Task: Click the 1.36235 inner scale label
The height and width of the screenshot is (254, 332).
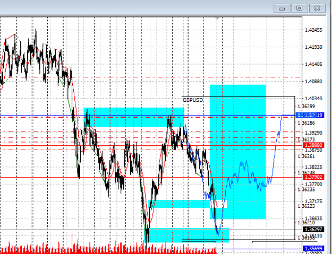Action: 306,189
